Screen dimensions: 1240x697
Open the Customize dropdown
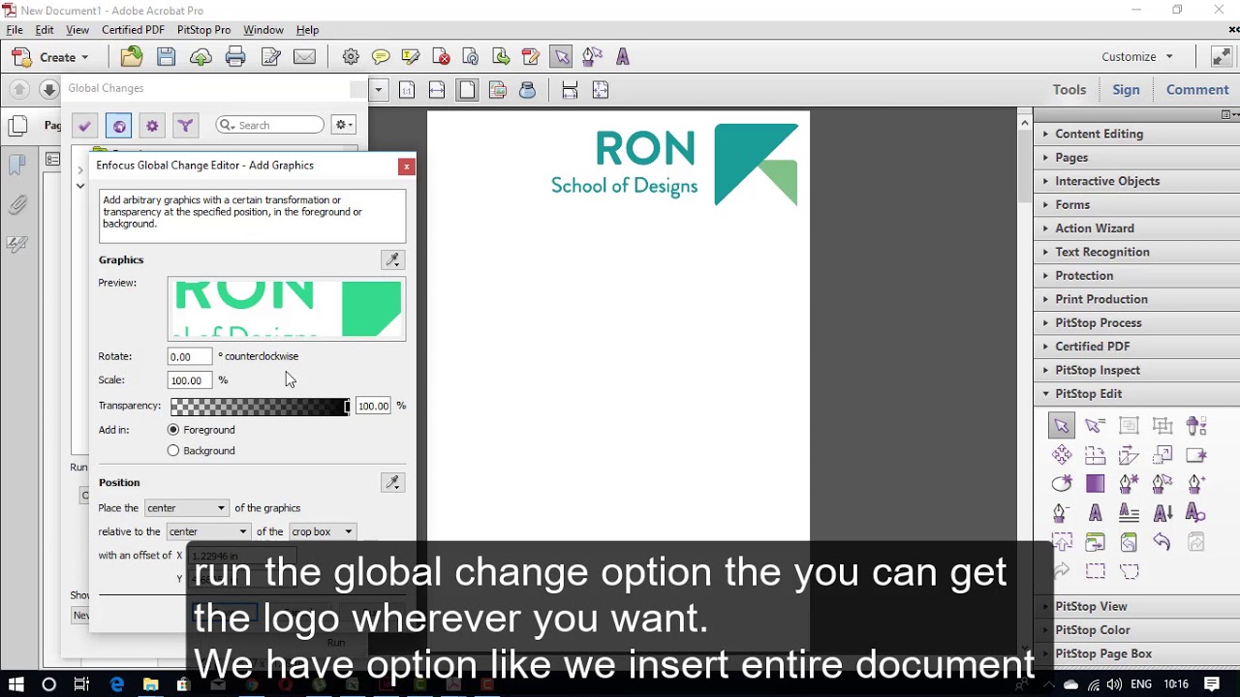[x=1137, y=57]
